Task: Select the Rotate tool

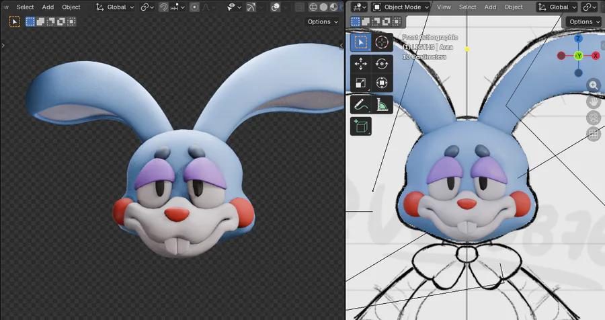Action: coord(382,63)
